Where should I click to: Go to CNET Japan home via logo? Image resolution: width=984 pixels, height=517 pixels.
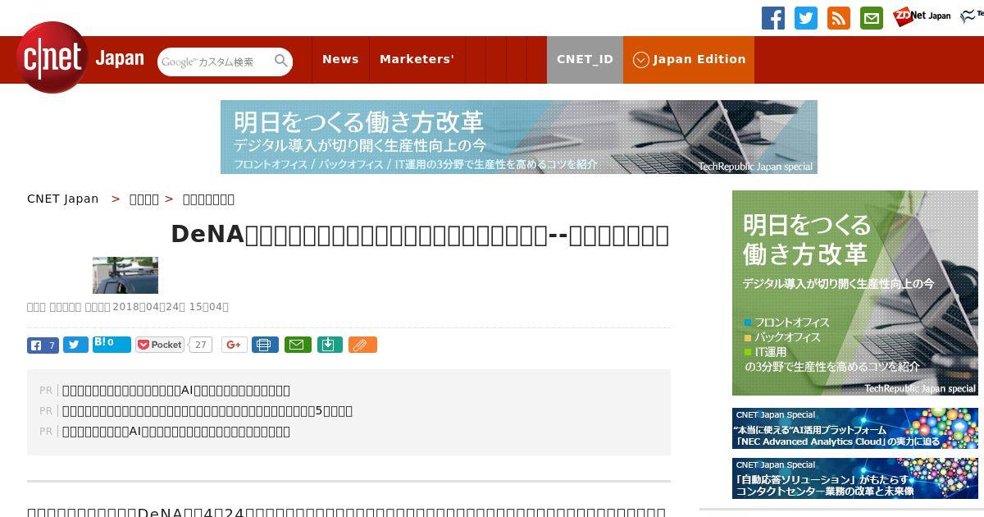(x=80, y=58)
